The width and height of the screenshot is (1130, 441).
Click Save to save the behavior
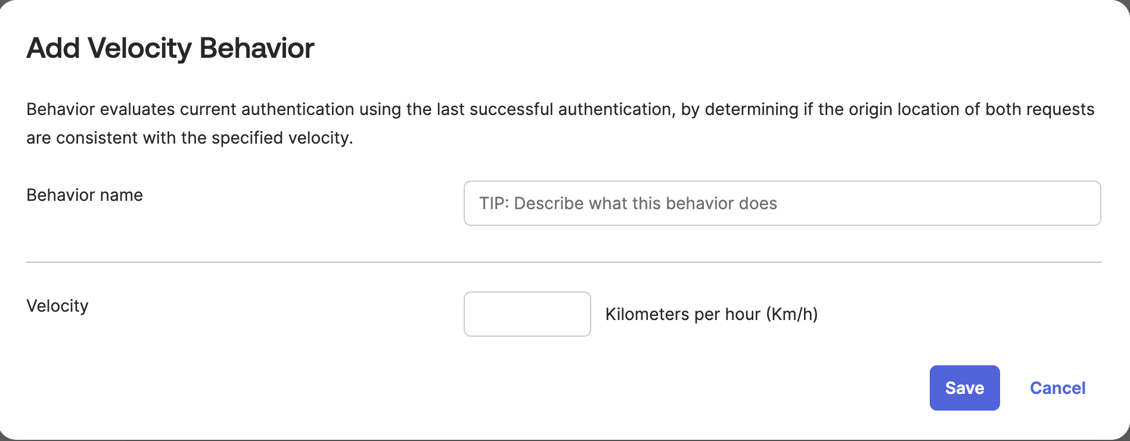[x=964, y=388]
